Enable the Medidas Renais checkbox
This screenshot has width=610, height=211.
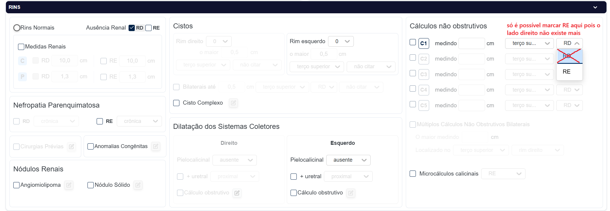tap(21, 47)
